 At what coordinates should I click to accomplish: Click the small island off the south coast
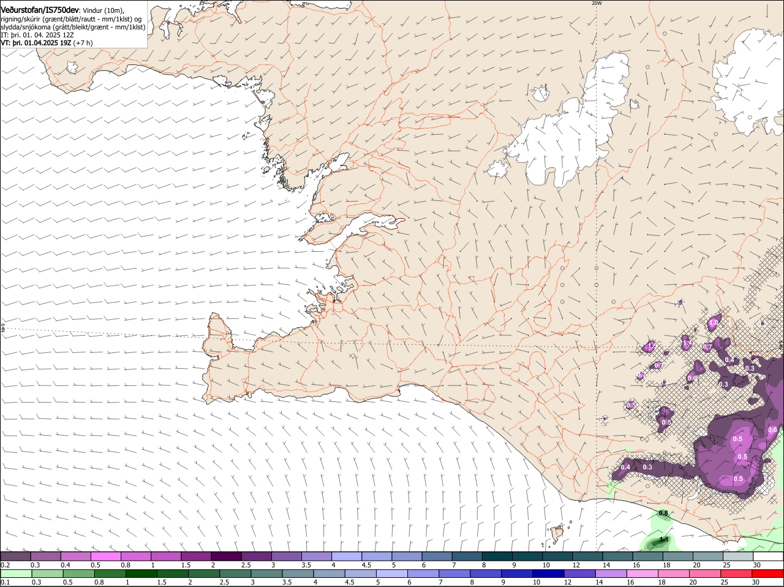point(557,533)
